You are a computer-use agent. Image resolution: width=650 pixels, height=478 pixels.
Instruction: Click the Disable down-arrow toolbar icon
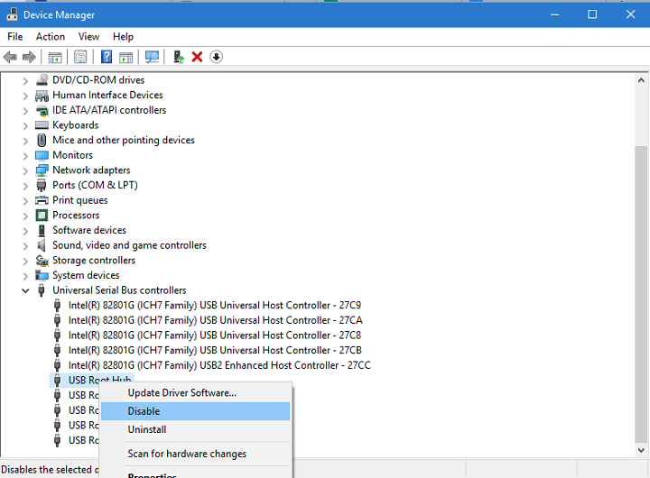[216, 57]
